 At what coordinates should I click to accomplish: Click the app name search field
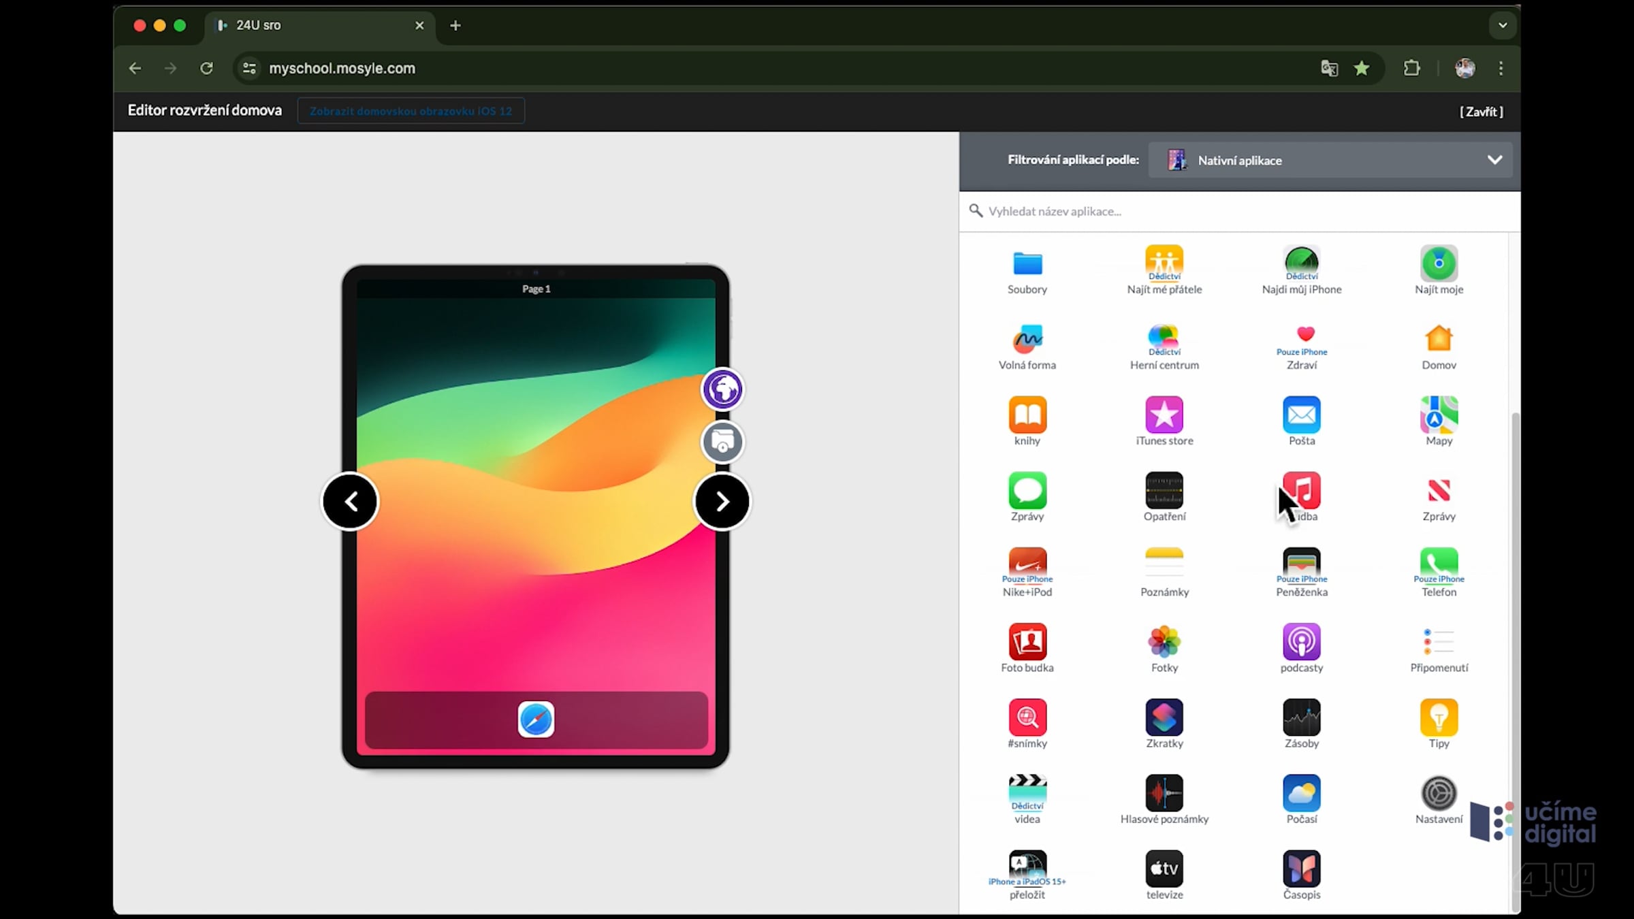(x=1239, y=211)
